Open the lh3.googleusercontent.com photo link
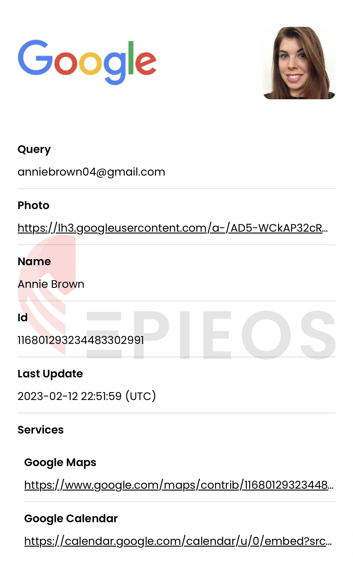The width and height of the screenshot is (353, 578). (173, 228)
